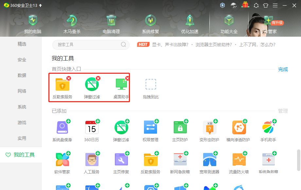Open the 系统修复 feature
301x190 pixels.
150,23
